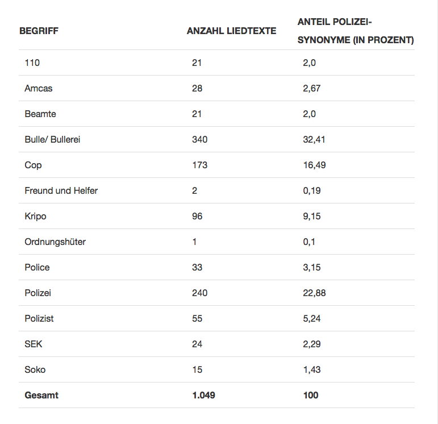The image size is (438, 424).
Task: Select the Polizei term cell
Action: [x=37, y=293]
